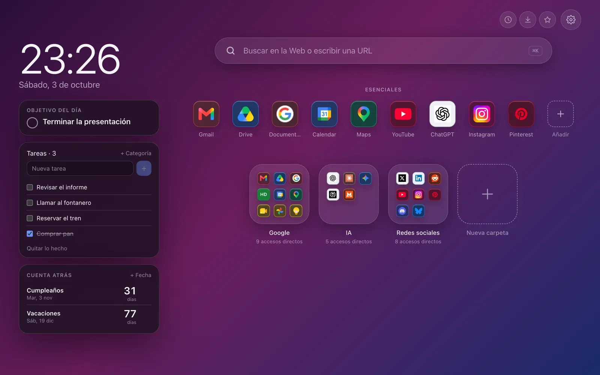Click the Quitar lo hecho link
This screenshot has width=600, height=375.
pyautogui.click(x=47, y=248)
